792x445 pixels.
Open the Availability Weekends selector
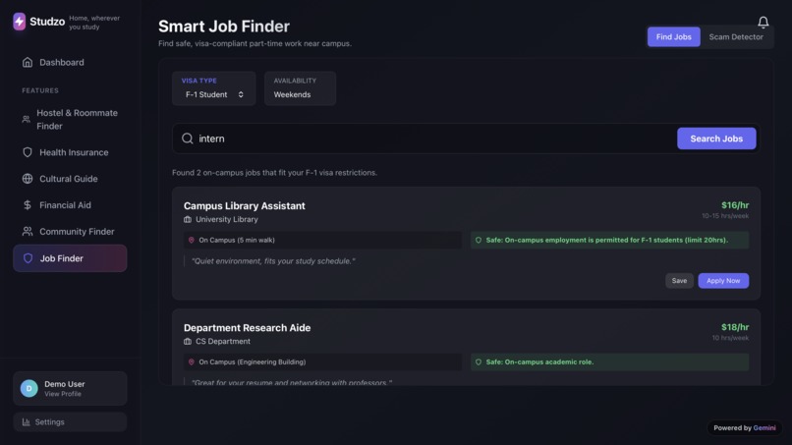(300, 88)
